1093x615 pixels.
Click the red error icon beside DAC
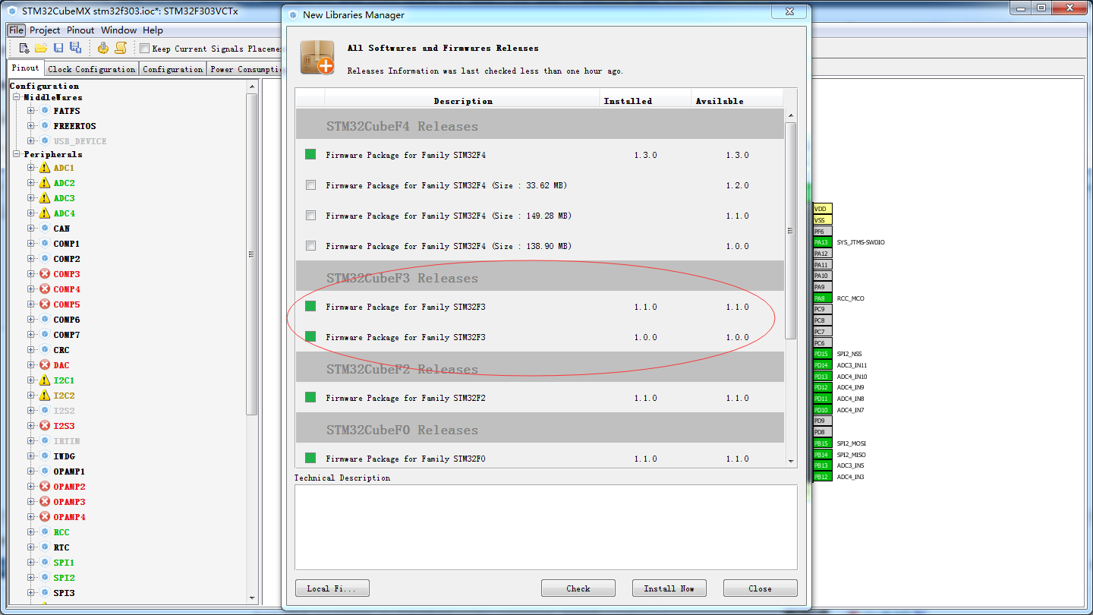click(x=45, y=365)
